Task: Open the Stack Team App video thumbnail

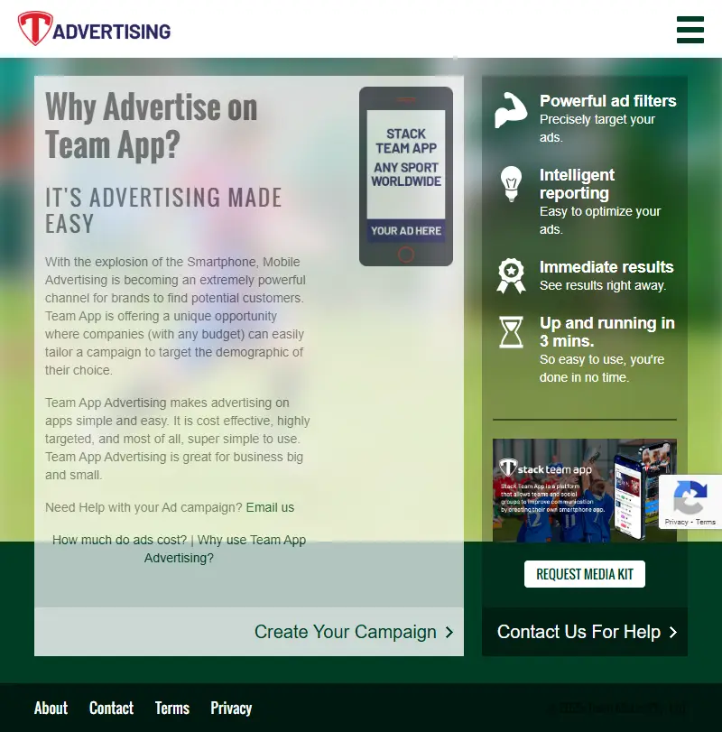Action: (584, 490)
